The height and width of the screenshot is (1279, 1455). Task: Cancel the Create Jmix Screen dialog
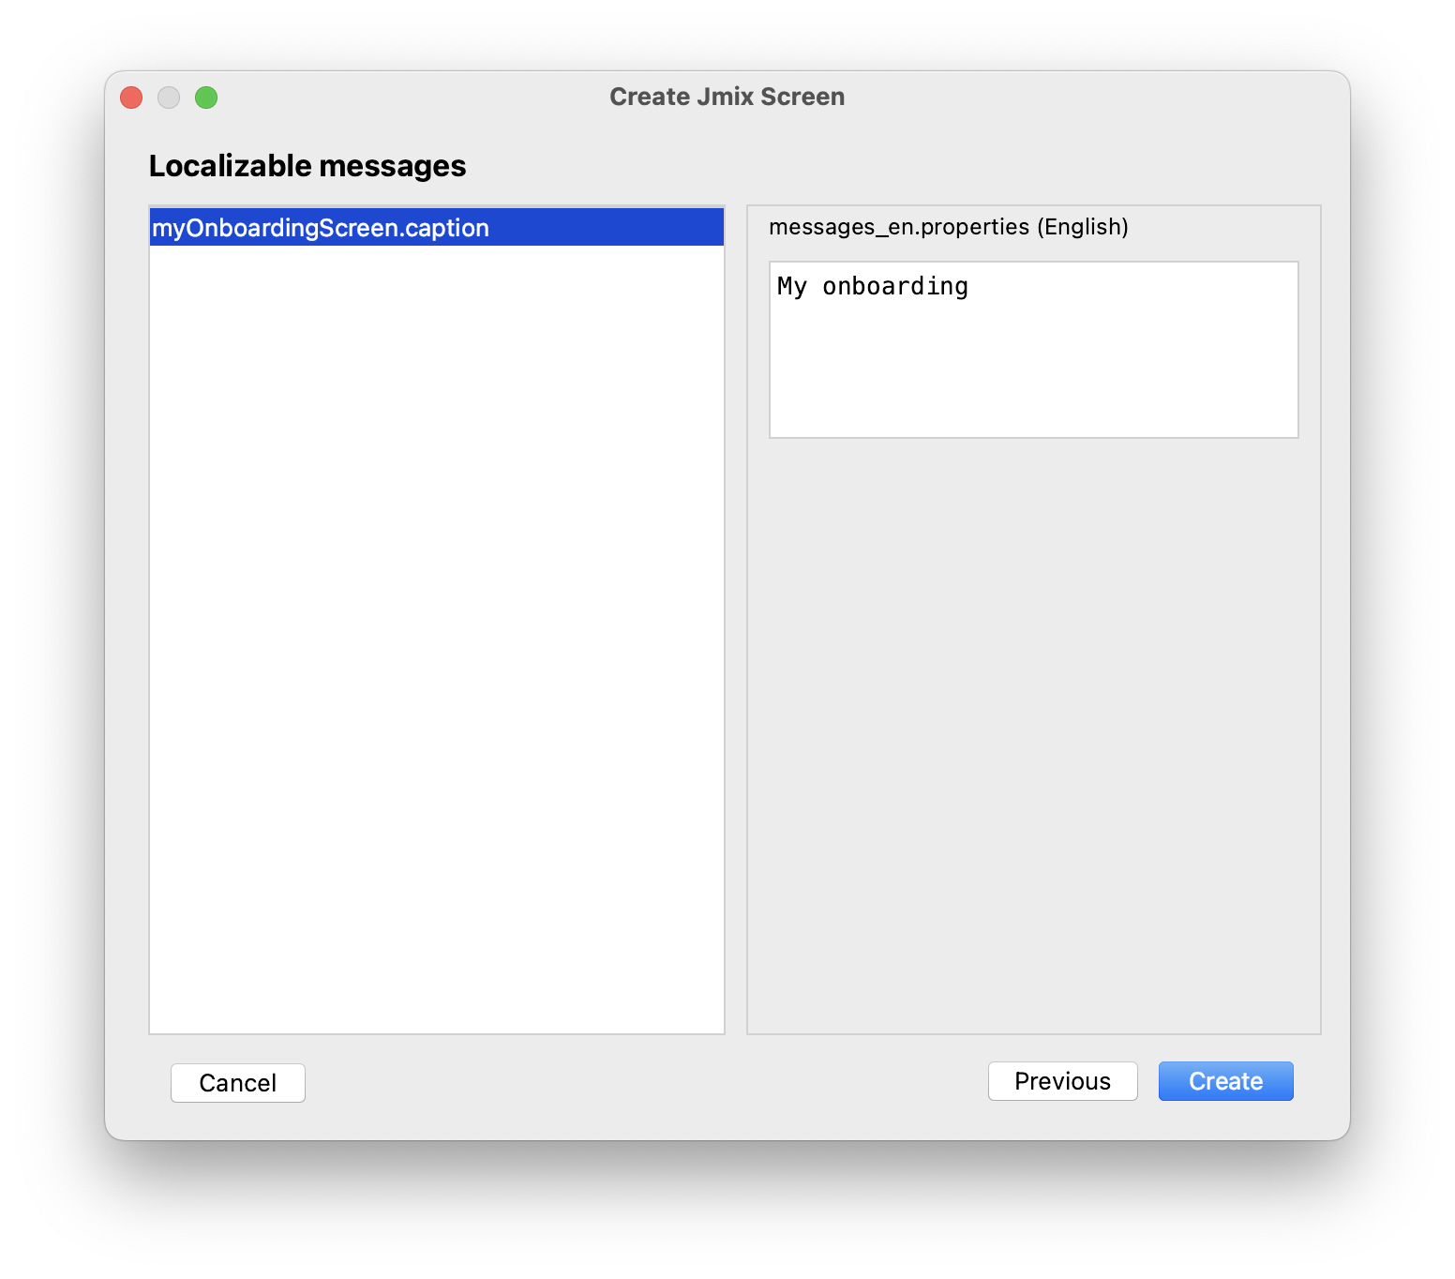point(238,1083)
